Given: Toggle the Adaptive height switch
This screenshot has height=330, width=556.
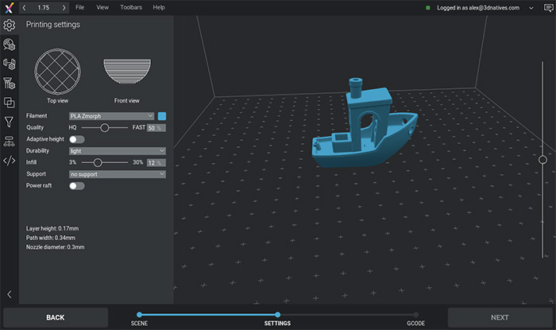Looking at the screenshot, I should [x=77, y=139].
